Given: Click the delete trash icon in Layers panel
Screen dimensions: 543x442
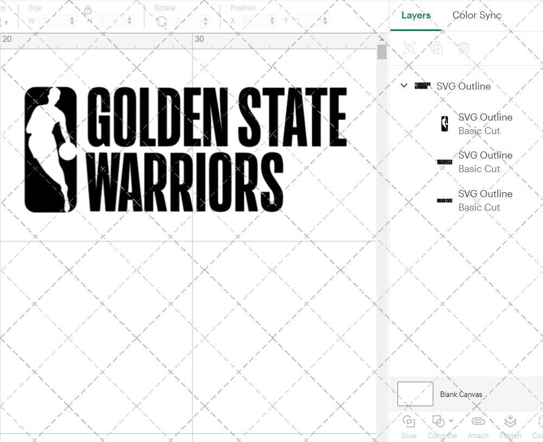Looking at the screenshot, I should 463,48.
